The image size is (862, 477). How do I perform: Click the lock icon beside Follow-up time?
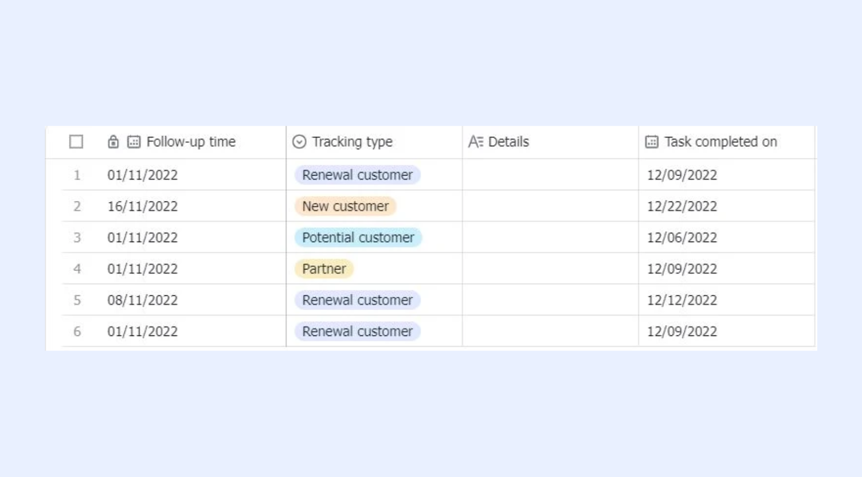pos(113,142)
